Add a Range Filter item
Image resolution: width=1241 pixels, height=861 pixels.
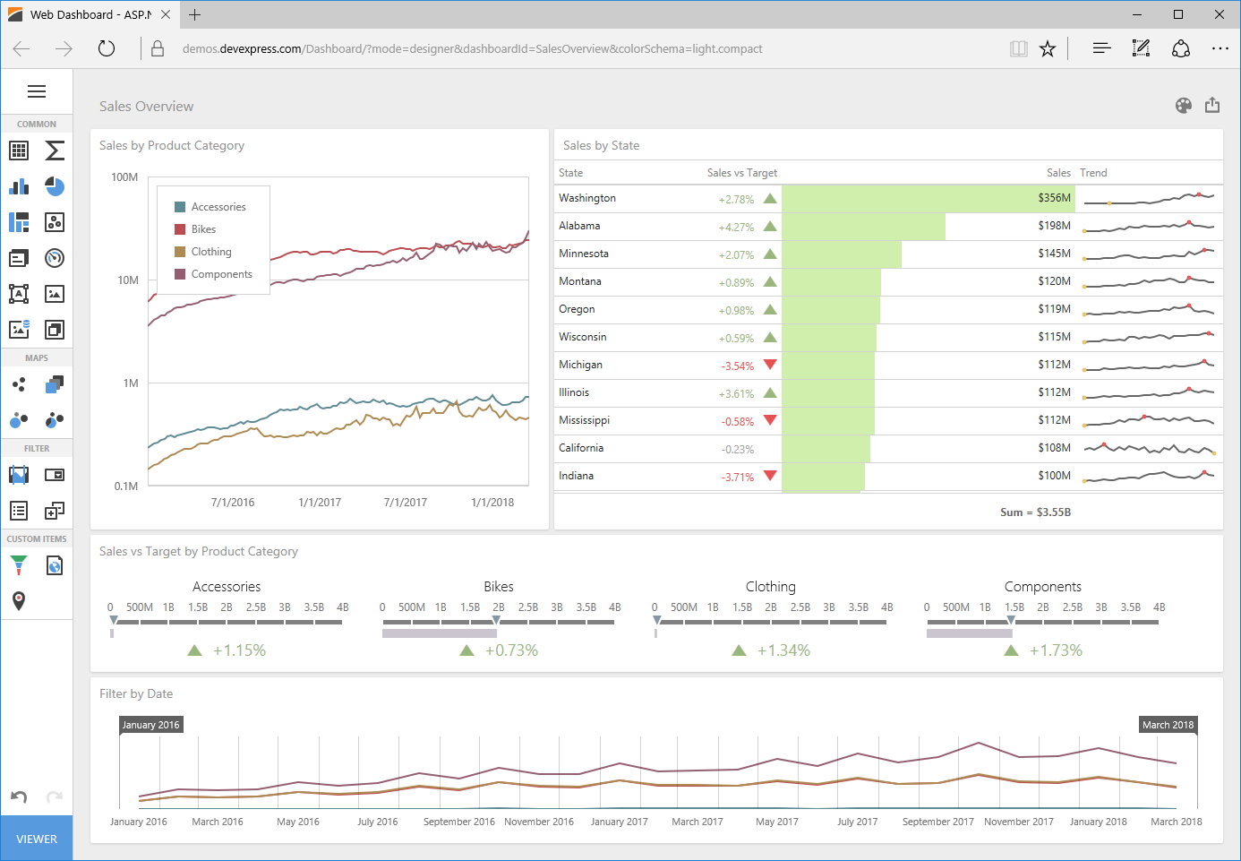pyautogui.click(x=19, y=475)
